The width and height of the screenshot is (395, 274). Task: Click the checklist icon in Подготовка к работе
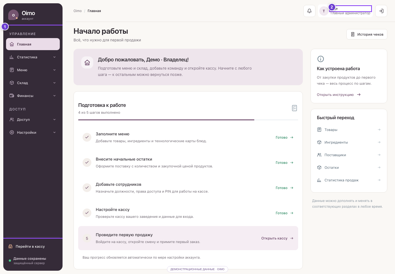point(294,108)
